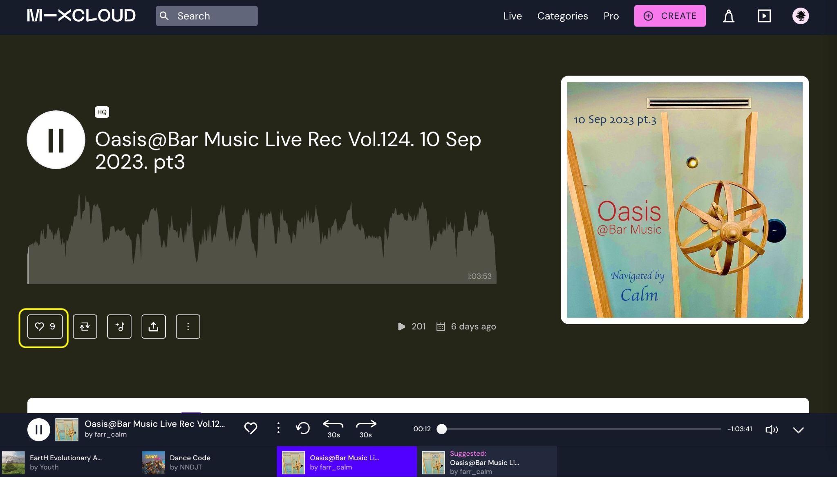Click the remaining time -1:03:41

point(740,429)
